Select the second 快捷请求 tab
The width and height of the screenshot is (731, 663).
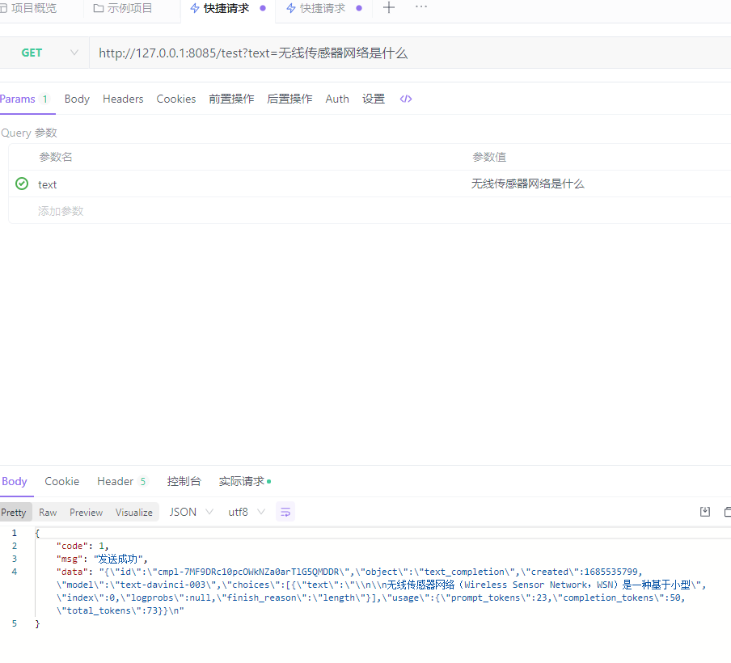323,8
